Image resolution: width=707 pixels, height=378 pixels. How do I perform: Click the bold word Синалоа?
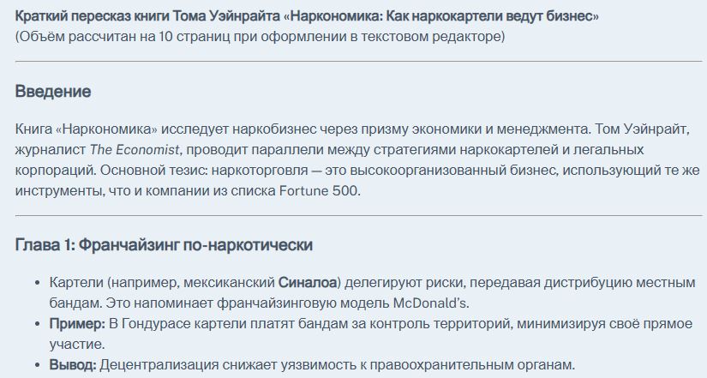pyautogui.click(x=308, y=283)
